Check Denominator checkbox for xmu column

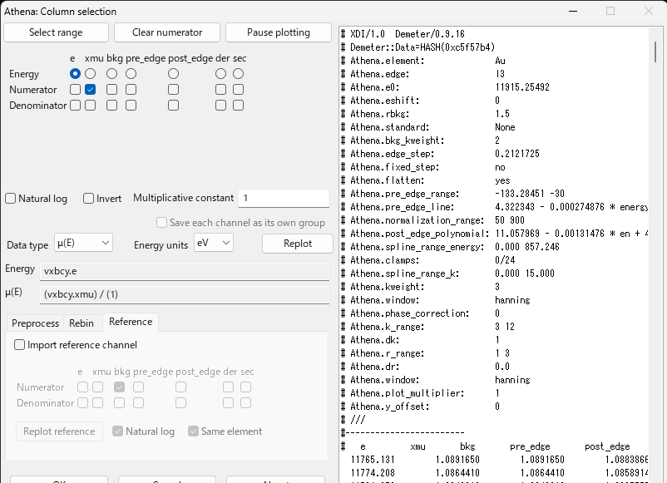tap(90, 105)
